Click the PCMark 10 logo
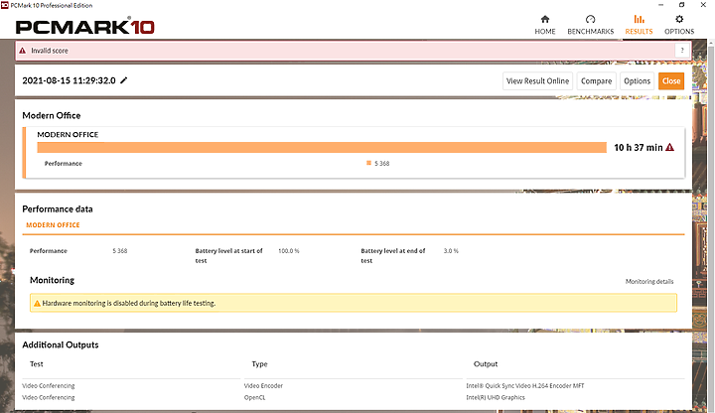Viewport: 715px width, 413px height. tap(84, 26)
